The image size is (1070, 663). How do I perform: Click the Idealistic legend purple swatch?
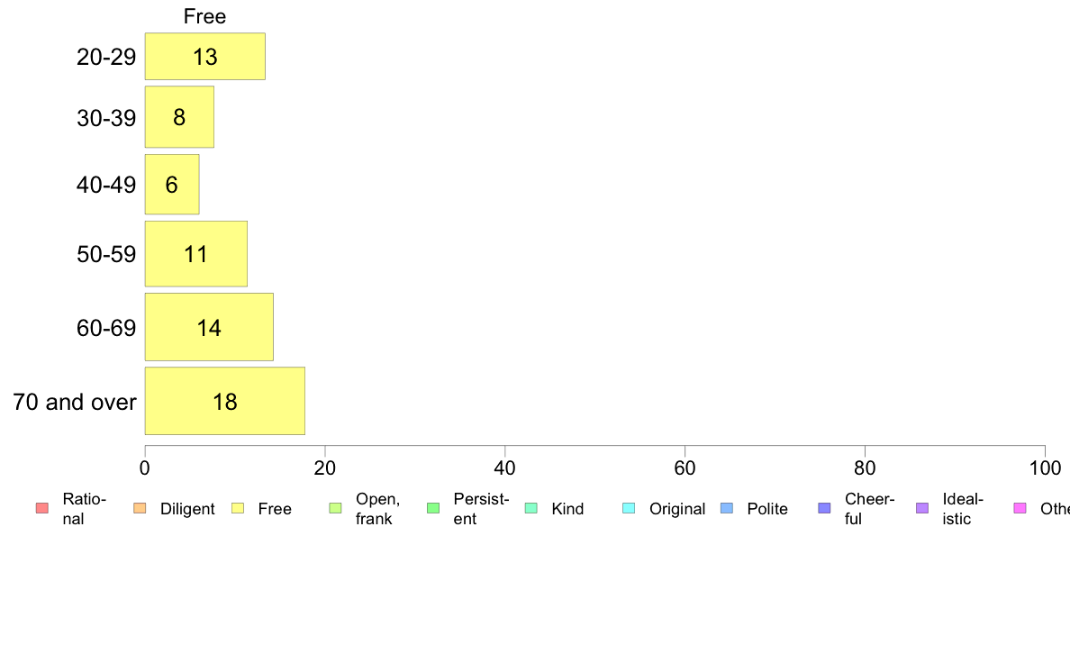[x=922, y=508]
